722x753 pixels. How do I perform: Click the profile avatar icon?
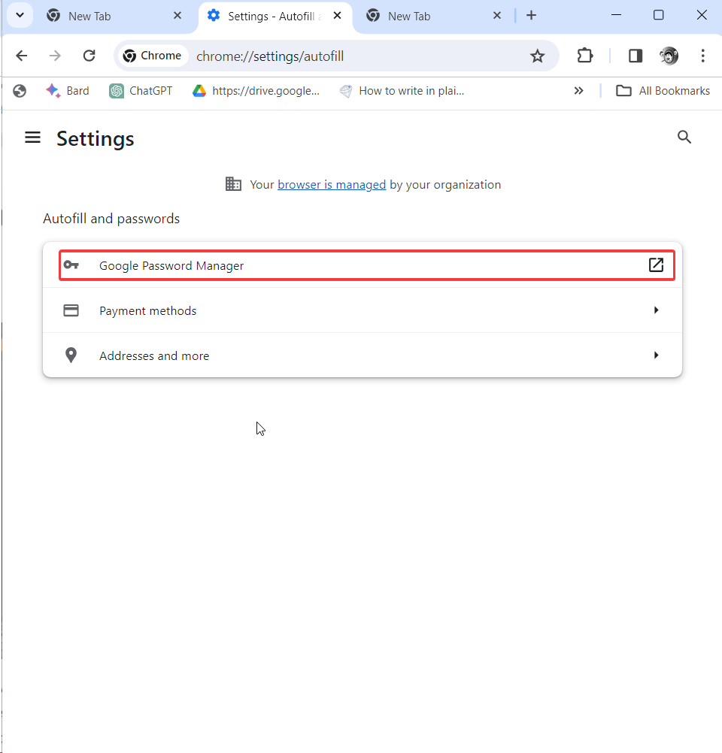[x=669, y=56]
